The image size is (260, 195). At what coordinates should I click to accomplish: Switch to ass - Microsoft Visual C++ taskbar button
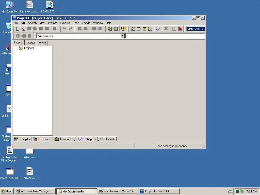(x=118, y=191)
